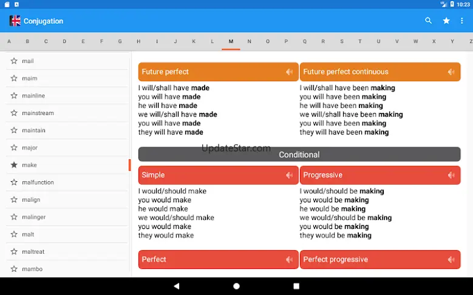Open the verb malinger

34,217
